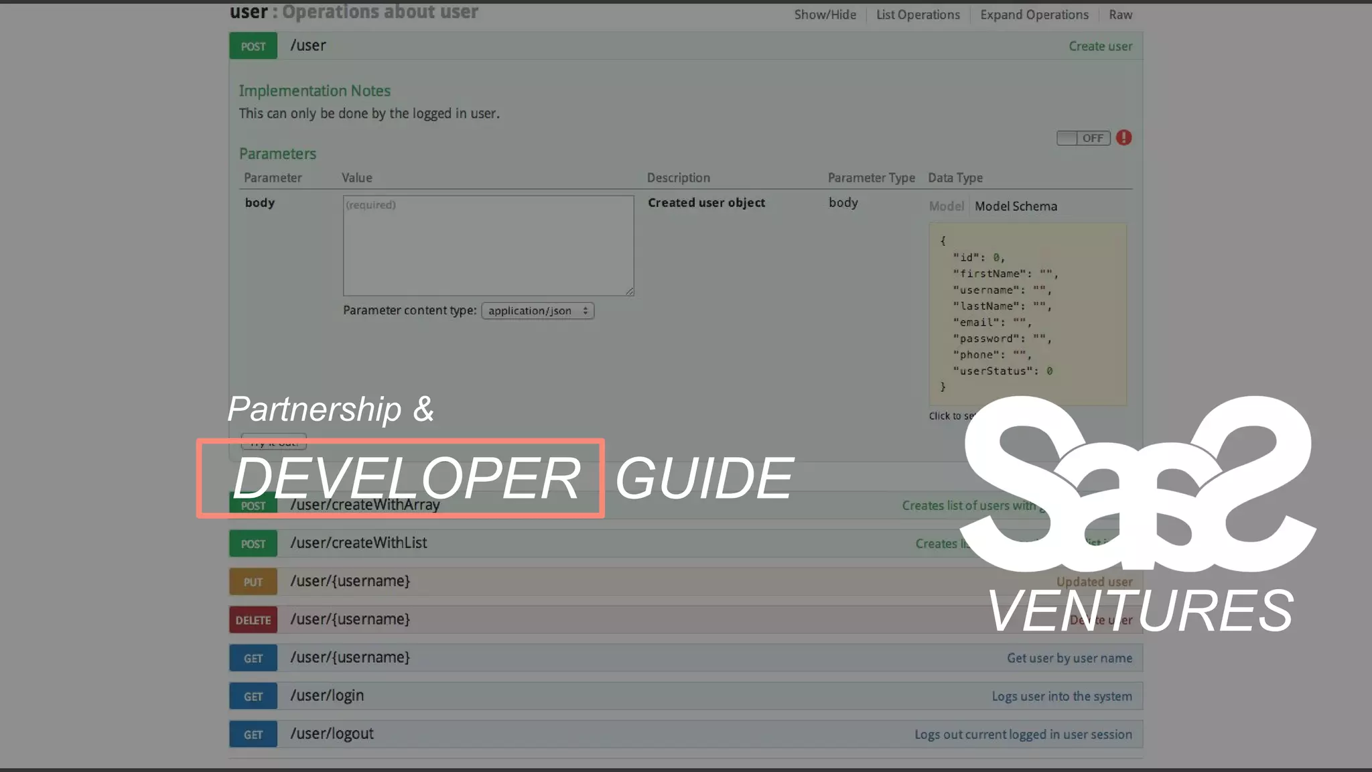The image size is (1372, 772).
Task: Click the Create user description link
Action: (x=1100, y=46)
